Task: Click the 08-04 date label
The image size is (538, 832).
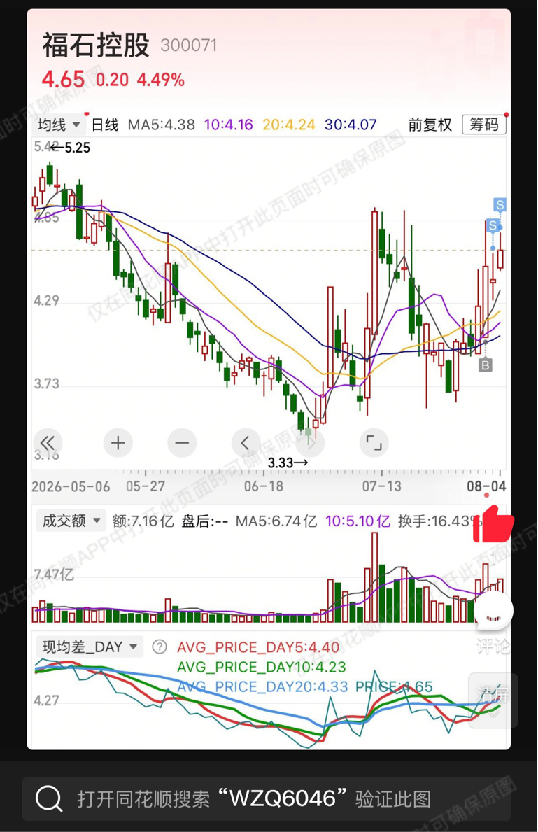Action: (x=486, y=486)
